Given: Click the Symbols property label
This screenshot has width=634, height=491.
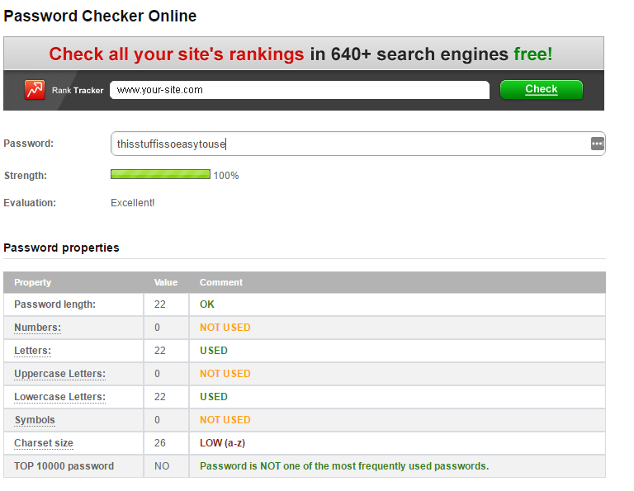Looking at the screenshot, I should click(x=35, y=420).
